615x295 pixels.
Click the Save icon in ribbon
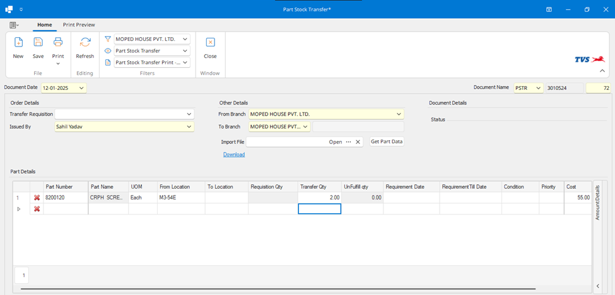tap(38, 43)
